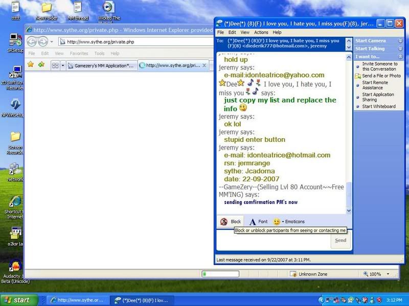Select Start Remote Assistance
The image size is (409, 306).
click(375, 85)
